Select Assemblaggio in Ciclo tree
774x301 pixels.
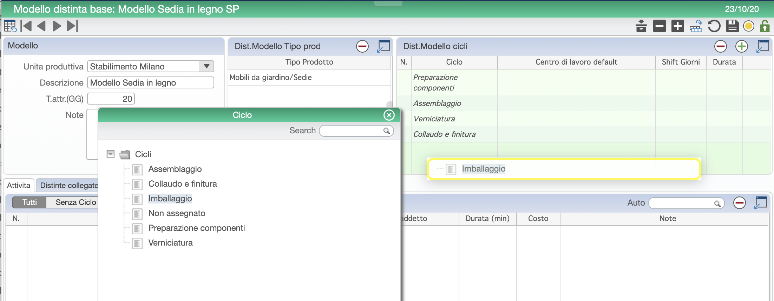click(175, 169)
